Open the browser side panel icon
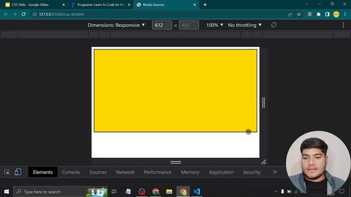The width and height of the screenshot is (351, 197). click(327, 14)
